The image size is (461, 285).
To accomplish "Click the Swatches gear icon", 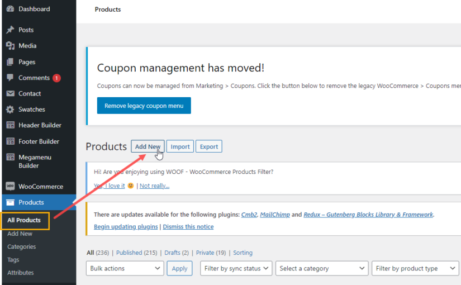I will pyautogui.click(x=10, y=110).
